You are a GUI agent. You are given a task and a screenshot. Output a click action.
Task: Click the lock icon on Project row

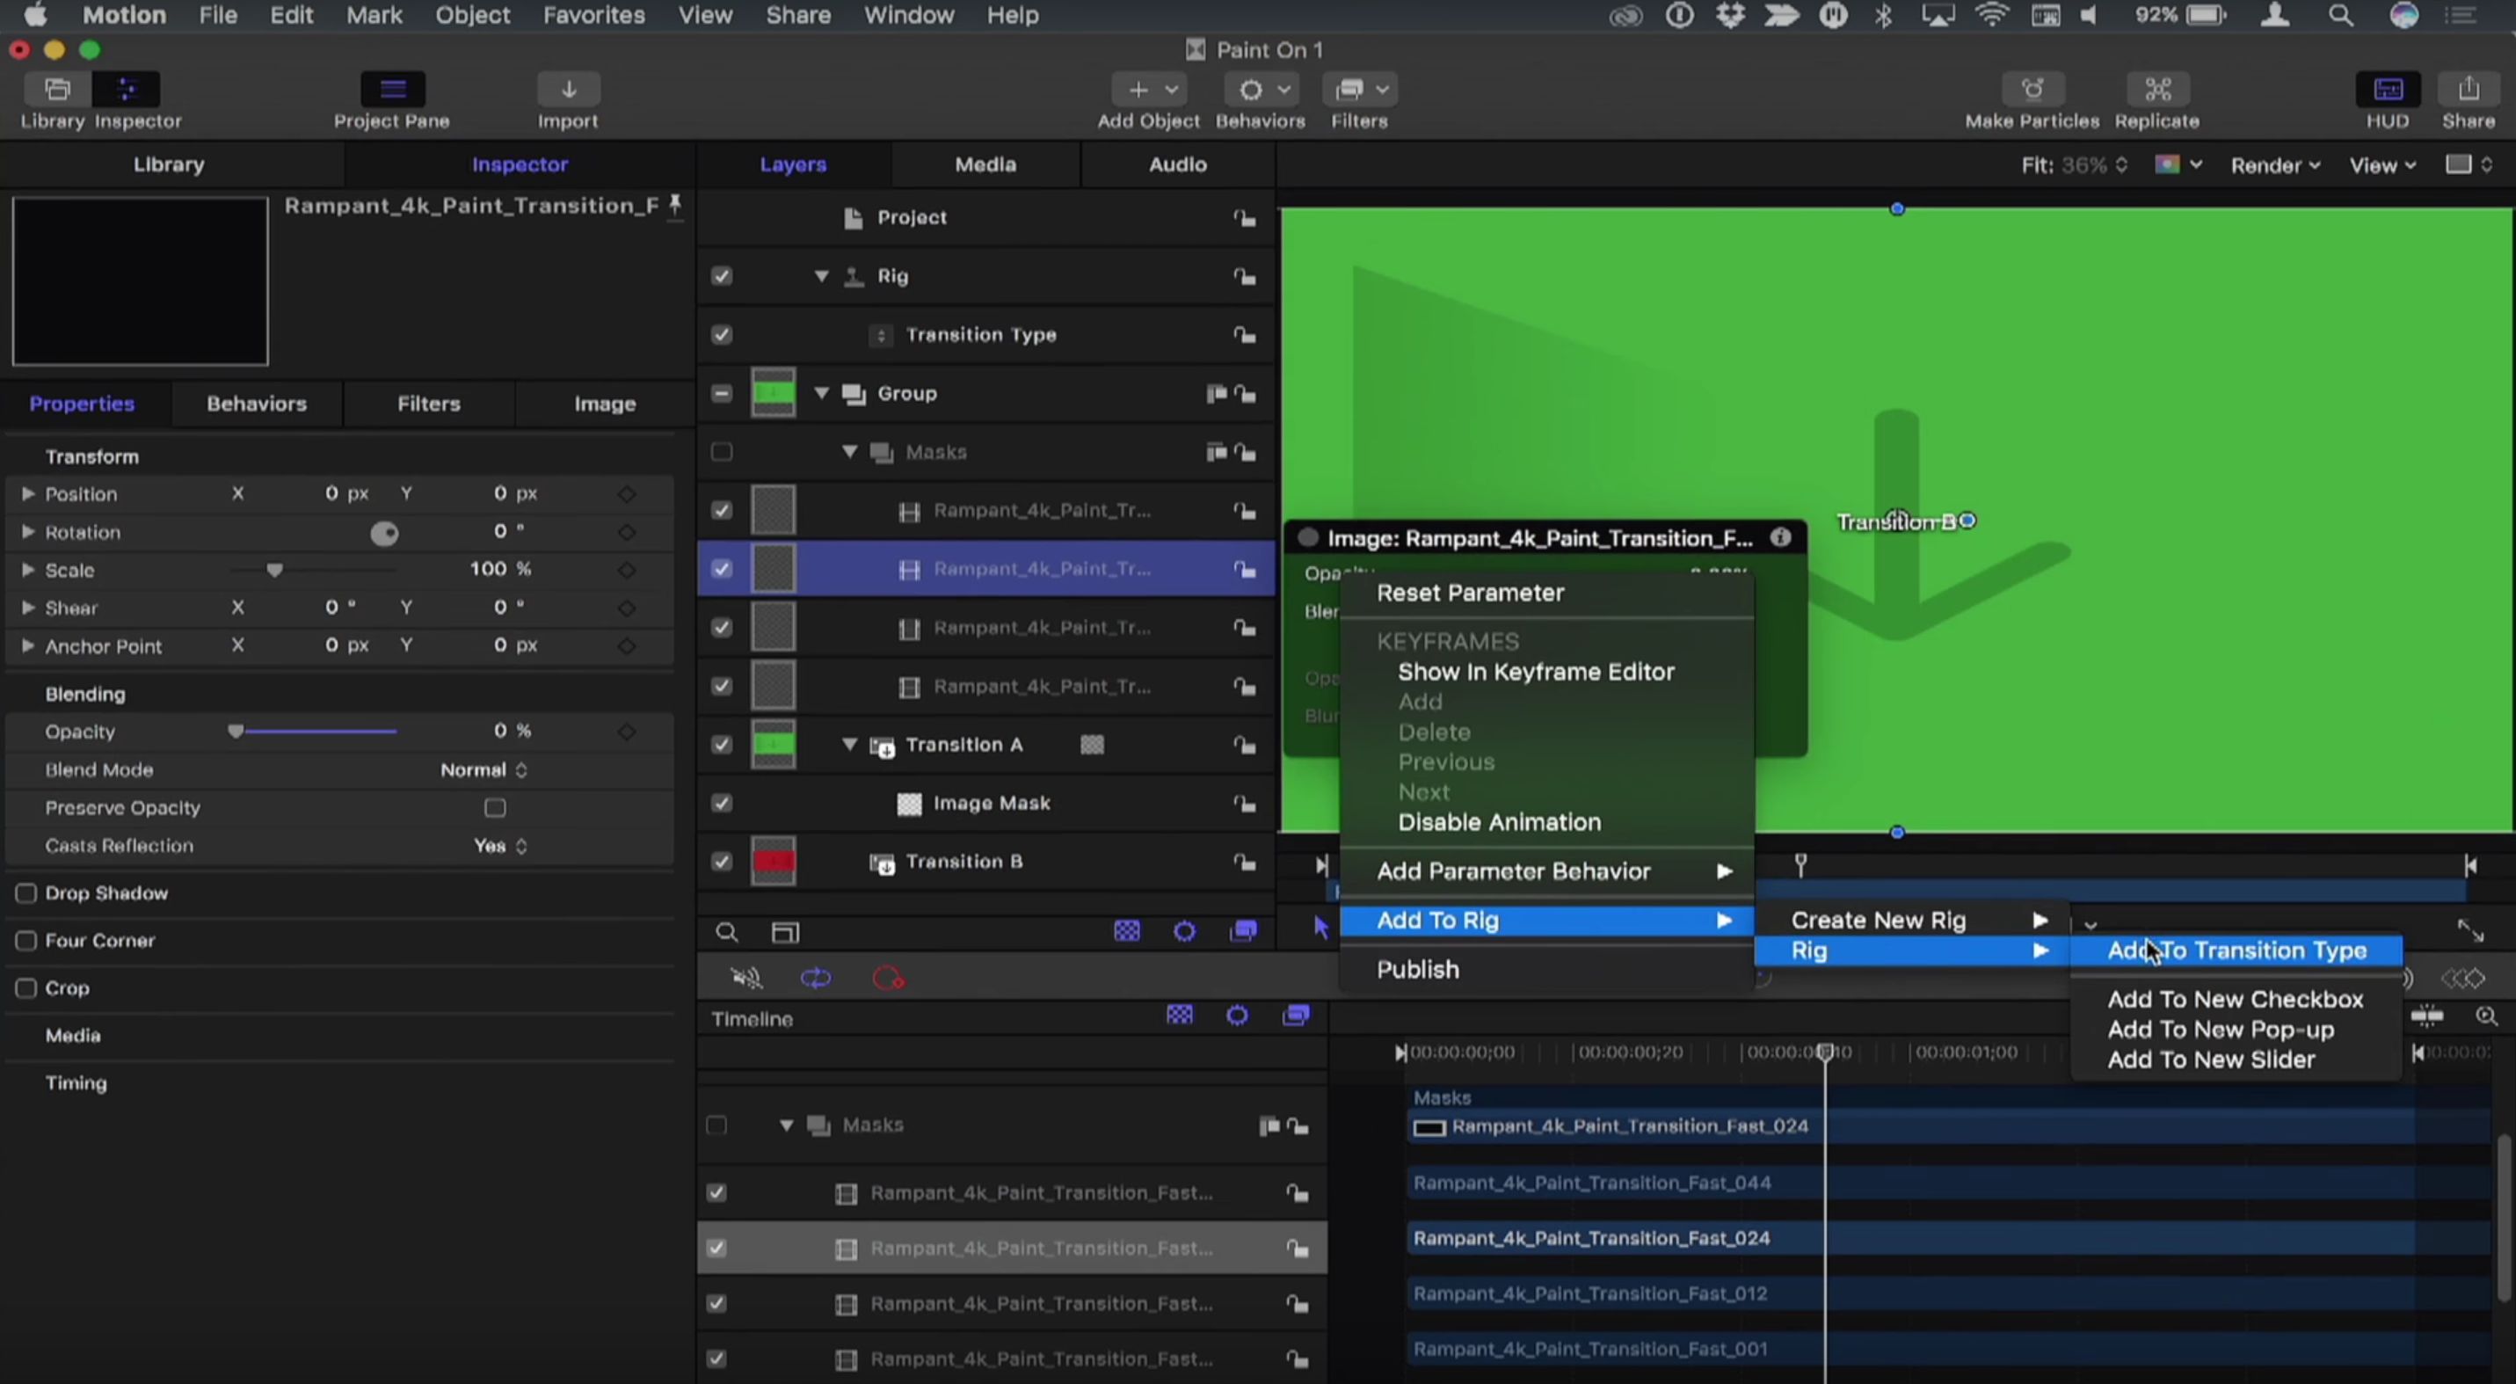(x=1244, y=218)
